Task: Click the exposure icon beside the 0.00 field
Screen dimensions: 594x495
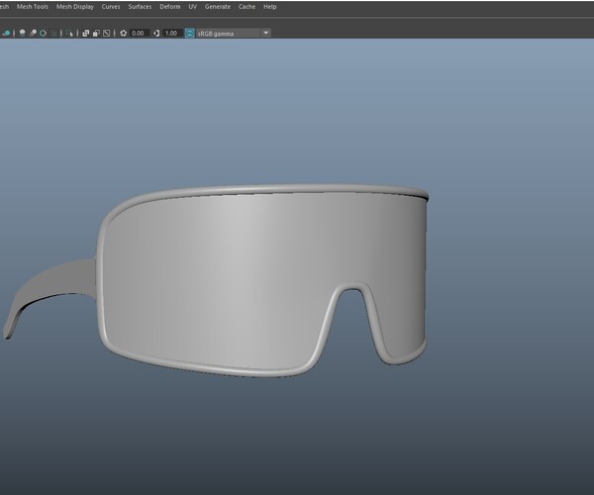Action: click(x=123, y=34)
